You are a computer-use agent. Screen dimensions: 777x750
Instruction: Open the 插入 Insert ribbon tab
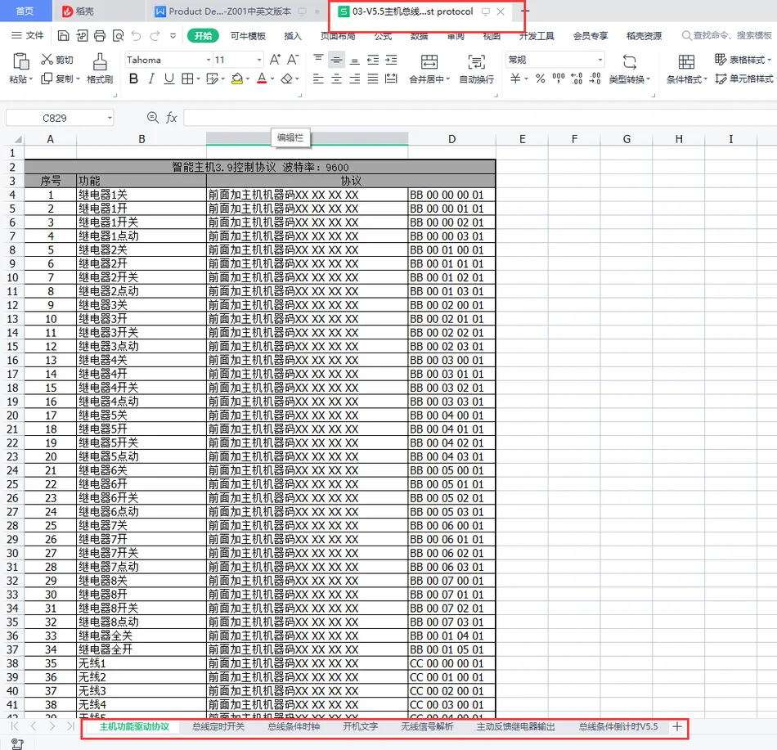[292, 36]
